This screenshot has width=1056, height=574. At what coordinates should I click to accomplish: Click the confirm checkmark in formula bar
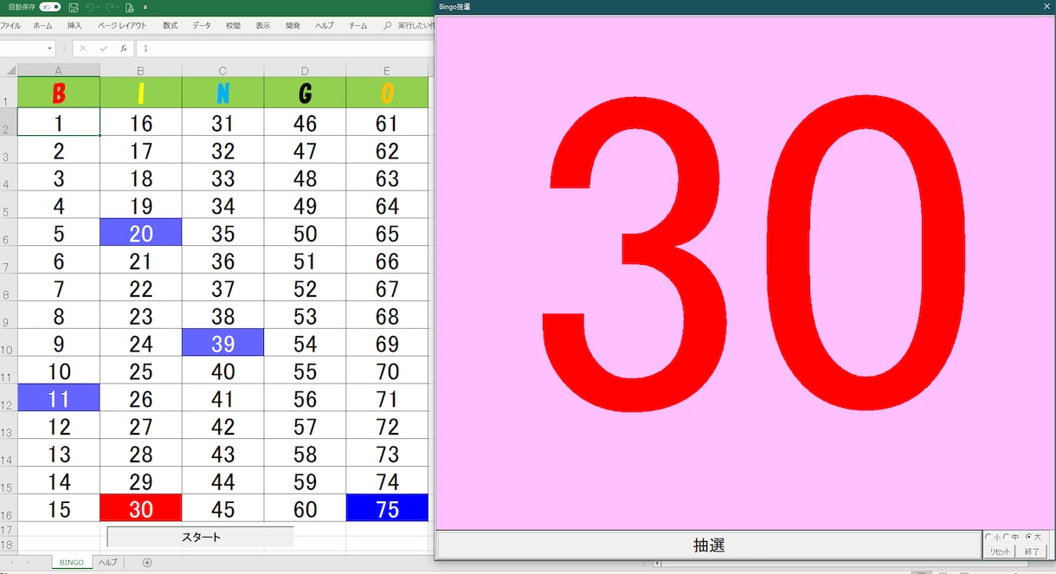(x=104, y=48)
